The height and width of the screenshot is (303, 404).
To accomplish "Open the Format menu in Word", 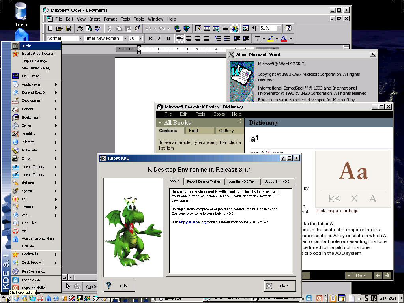I will 110,19.
